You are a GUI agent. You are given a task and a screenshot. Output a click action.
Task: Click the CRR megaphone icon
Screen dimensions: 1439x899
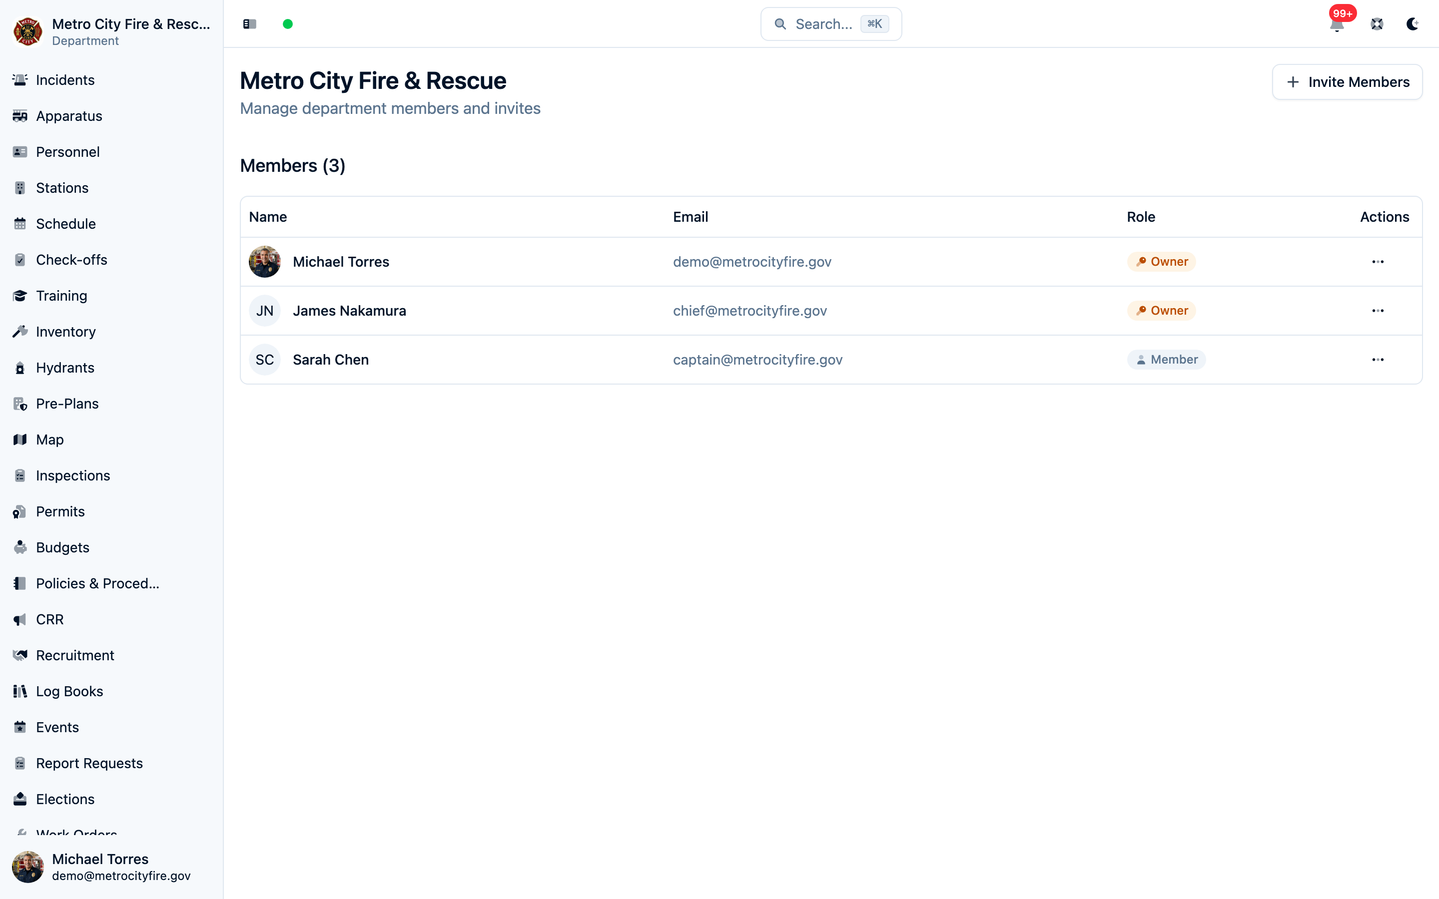coord(20,619)
